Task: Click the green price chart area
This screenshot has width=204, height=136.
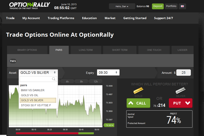Action: point(56,106)
